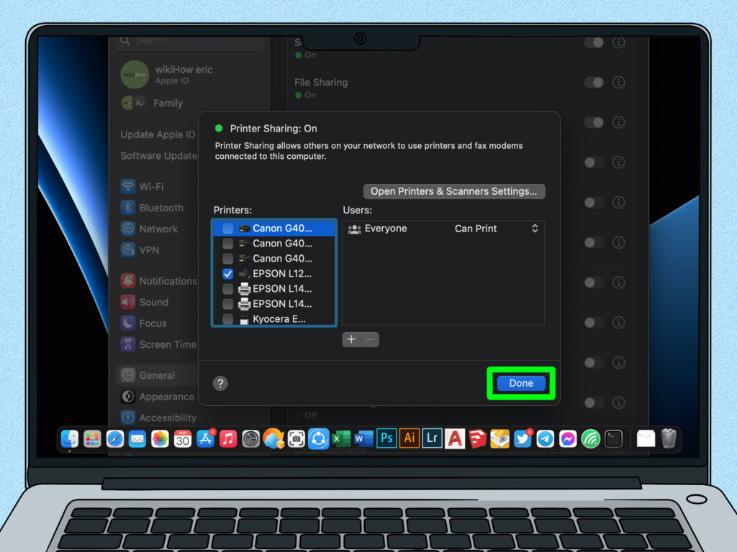Screen dimensions: 737x552
Task: Click the plus button to add user
Action: tap(351, 339)
